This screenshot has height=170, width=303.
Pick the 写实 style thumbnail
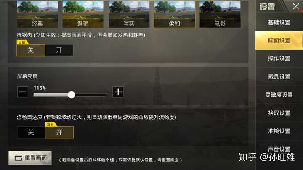pos(129,14)
